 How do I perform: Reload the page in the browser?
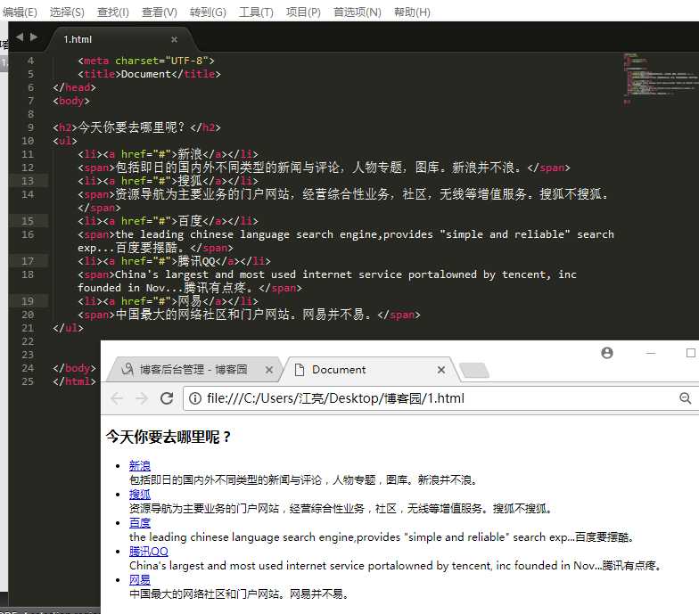(x=167, y=397)
